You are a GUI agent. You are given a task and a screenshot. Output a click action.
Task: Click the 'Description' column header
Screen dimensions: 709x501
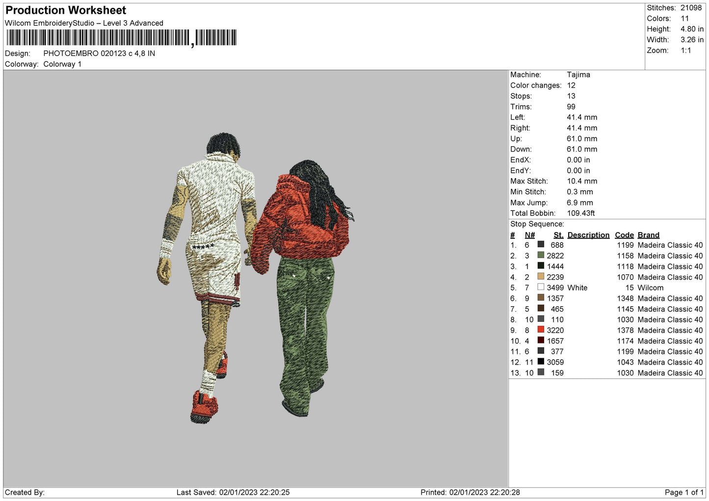[x=588, y=235]
